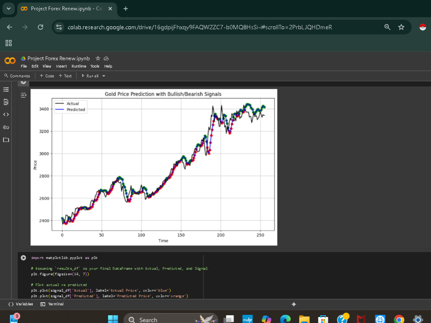Check cloud save status icon

(x=106, y=58)
